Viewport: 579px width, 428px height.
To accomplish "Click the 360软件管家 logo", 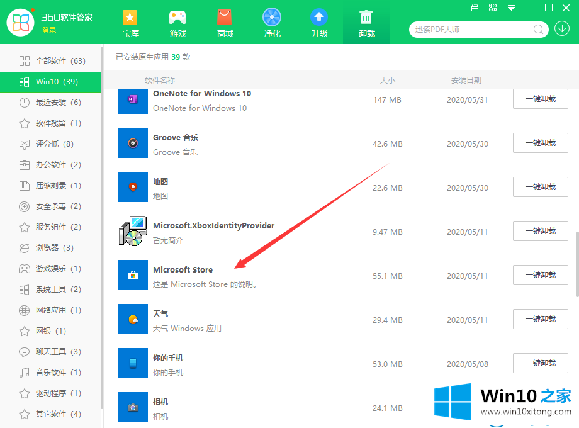I will pyautogui.click(x=21, y=23).
